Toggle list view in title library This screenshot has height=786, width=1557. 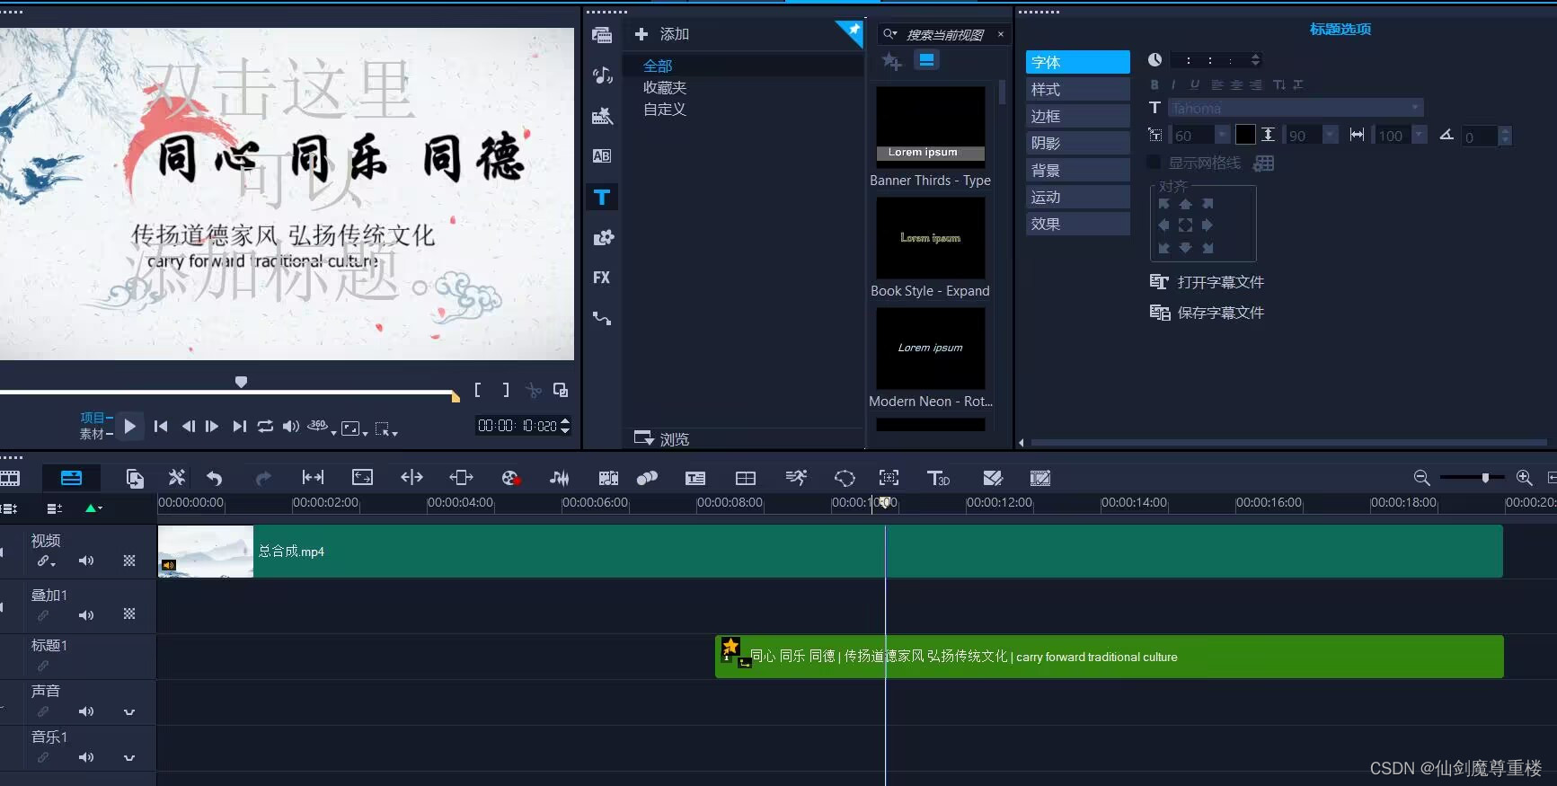click(926, 60)
